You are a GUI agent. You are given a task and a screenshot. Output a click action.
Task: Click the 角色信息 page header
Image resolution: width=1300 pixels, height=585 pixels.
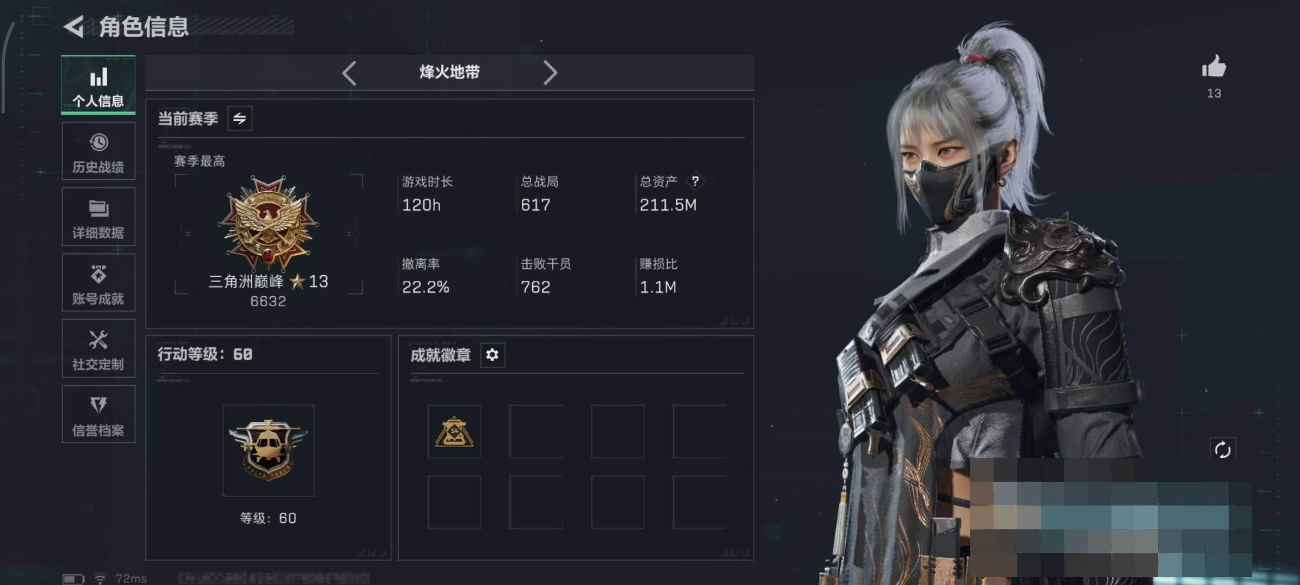tap(143, 27)
